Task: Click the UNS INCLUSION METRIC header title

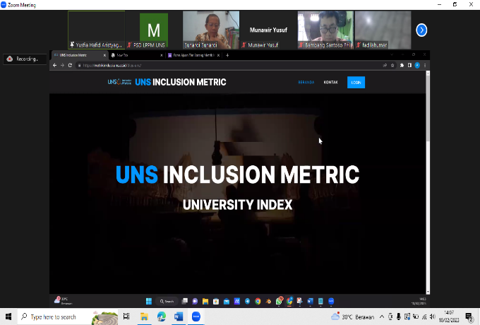Action: coord(180,82)
